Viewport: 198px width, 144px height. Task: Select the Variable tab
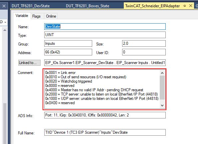(x=22, y=16)
